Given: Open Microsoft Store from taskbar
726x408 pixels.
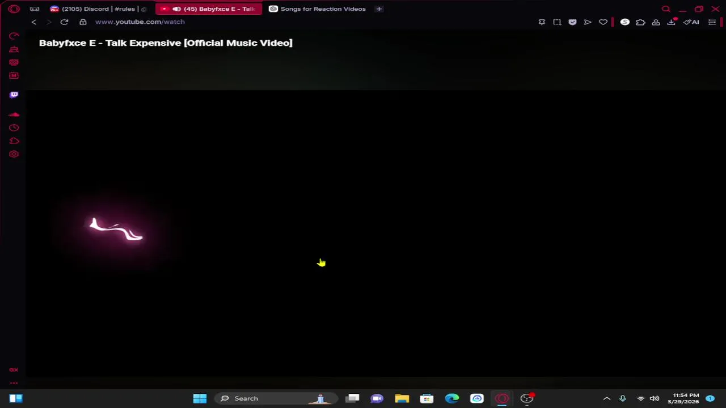Looking at the screenshot, I should click(x=427, y=398).
